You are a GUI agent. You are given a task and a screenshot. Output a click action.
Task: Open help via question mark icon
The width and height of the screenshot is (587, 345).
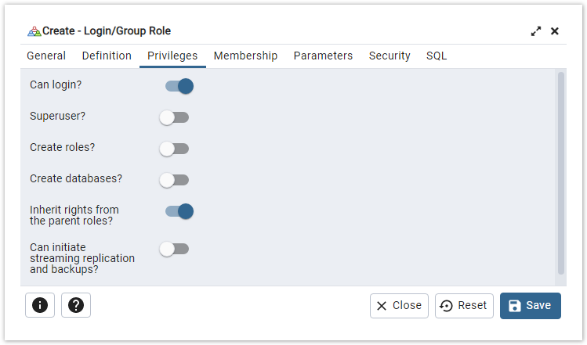[x=76, y=305]
